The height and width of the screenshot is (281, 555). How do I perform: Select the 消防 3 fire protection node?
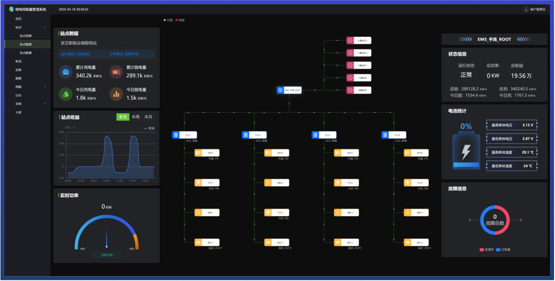(347, 212)
